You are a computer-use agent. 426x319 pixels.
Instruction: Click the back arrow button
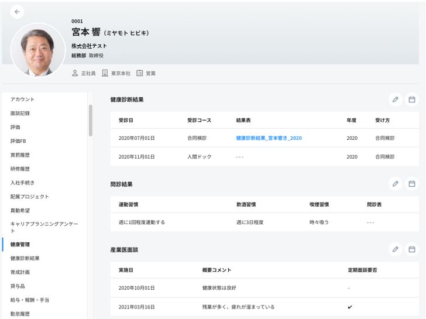coord(17,12)
